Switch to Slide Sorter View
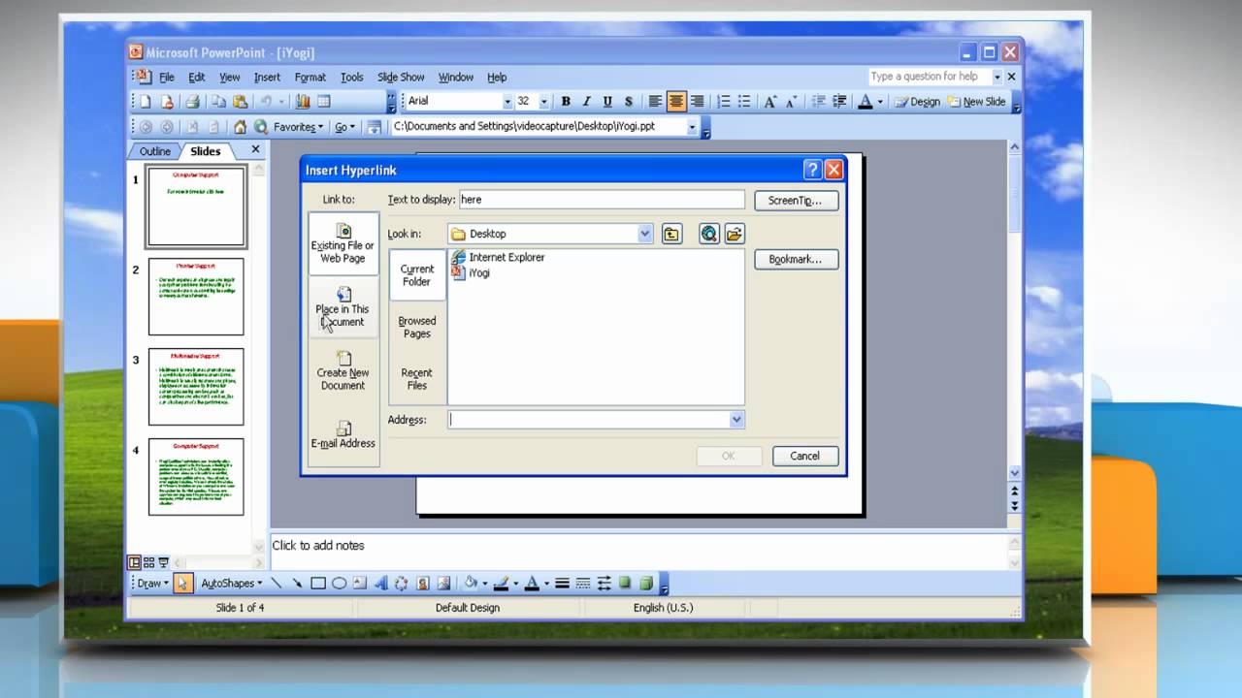This screenshot has height=698, width=1242. coord(148,562)
